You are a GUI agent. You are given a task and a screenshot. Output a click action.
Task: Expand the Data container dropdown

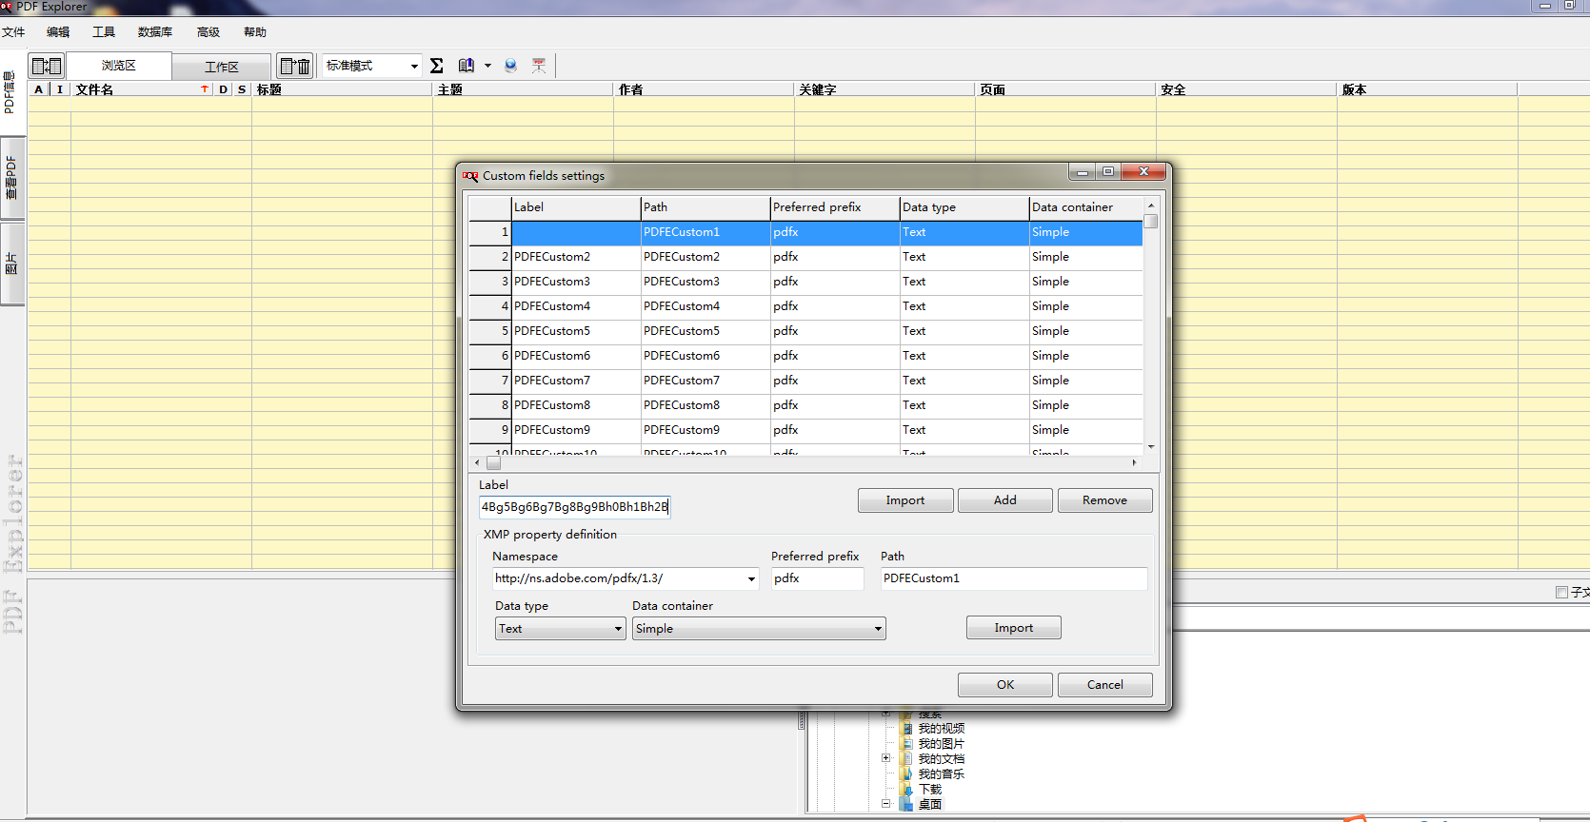click(878, 629)
